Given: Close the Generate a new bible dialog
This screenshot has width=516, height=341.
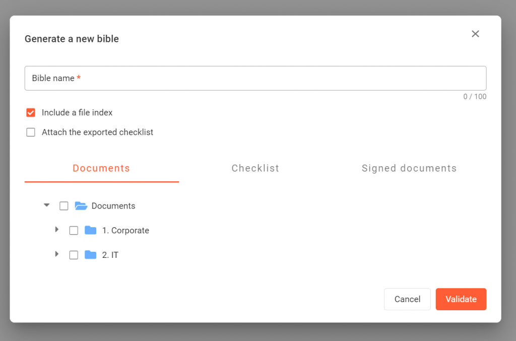Looking at the screenshot, I should 475,34.
